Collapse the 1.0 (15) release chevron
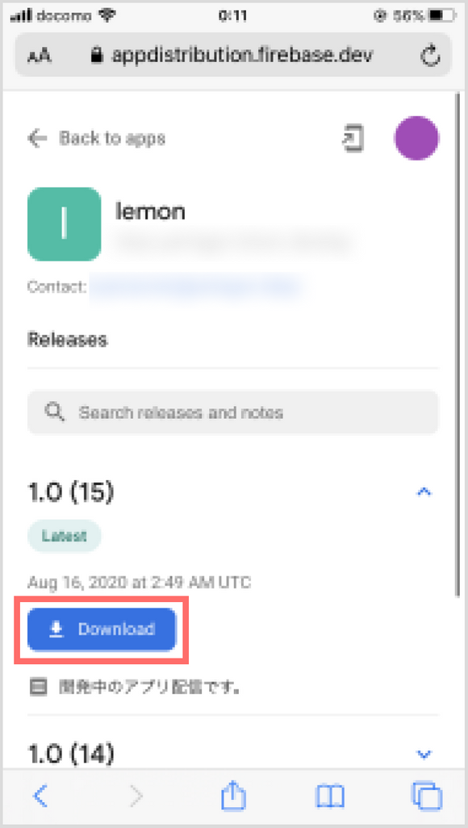This screenshot has height=828, width=468. point(424,491)
